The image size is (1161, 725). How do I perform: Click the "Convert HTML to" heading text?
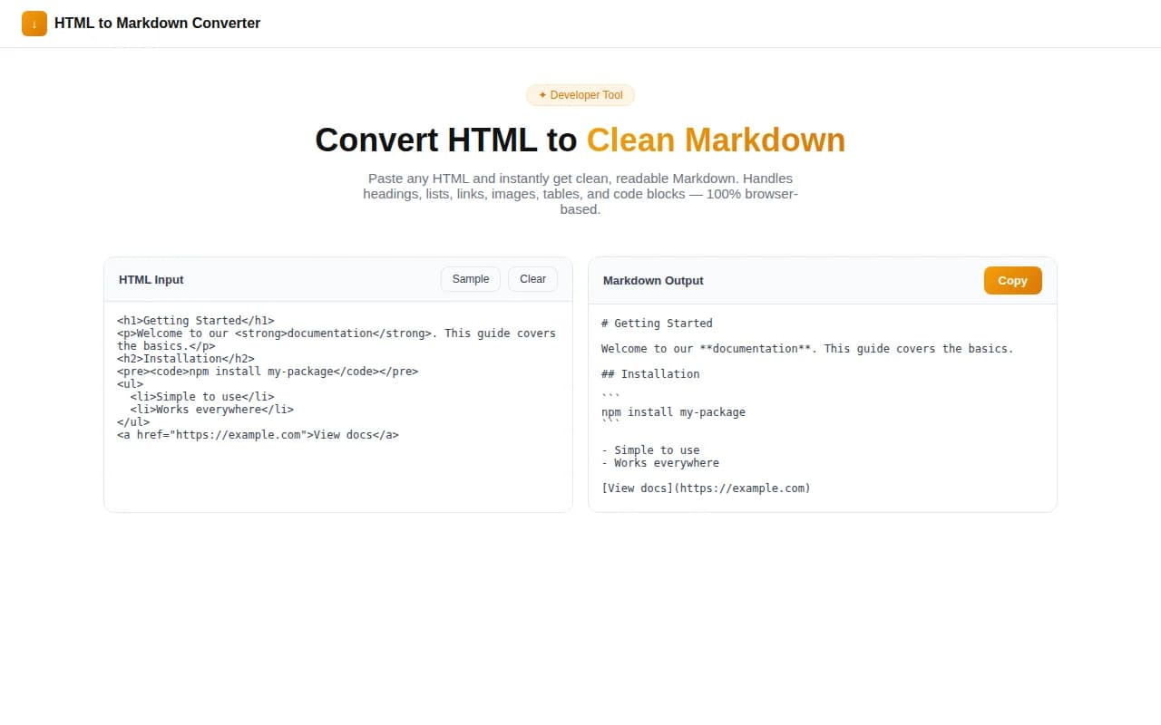click(446, 140)
